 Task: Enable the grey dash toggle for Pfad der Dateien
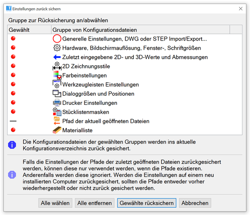click(x=13, y=121)
